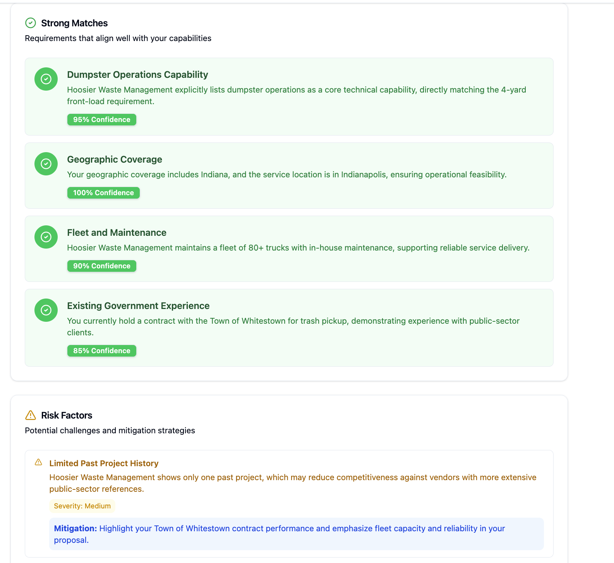Click the 90% Confidence badge
This screenshot has height=563, width=614.
click(102, 266)
